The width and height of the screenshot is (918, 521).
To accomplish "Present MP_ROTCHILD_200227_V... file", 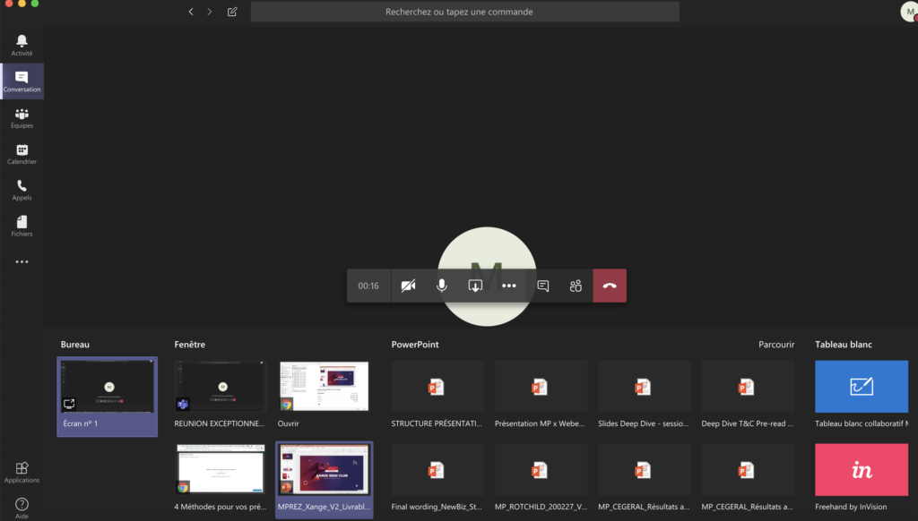I will click(541, 478).
